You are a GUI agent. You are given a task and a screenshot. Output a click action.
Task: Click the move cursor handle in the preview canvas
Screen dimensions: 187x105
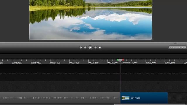(x=85, y=13)
